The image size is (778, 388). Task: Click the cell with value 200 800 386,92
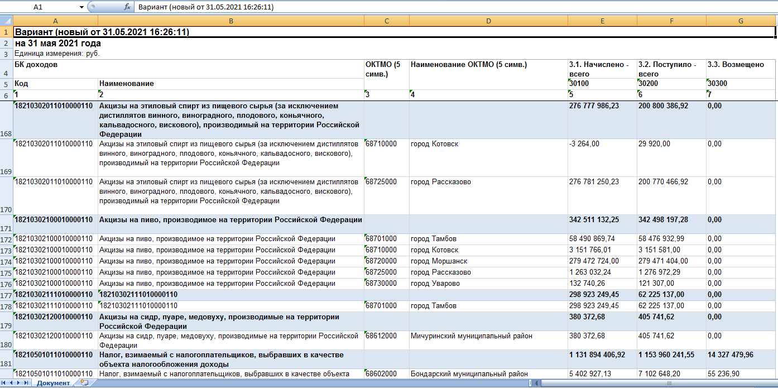671,120
